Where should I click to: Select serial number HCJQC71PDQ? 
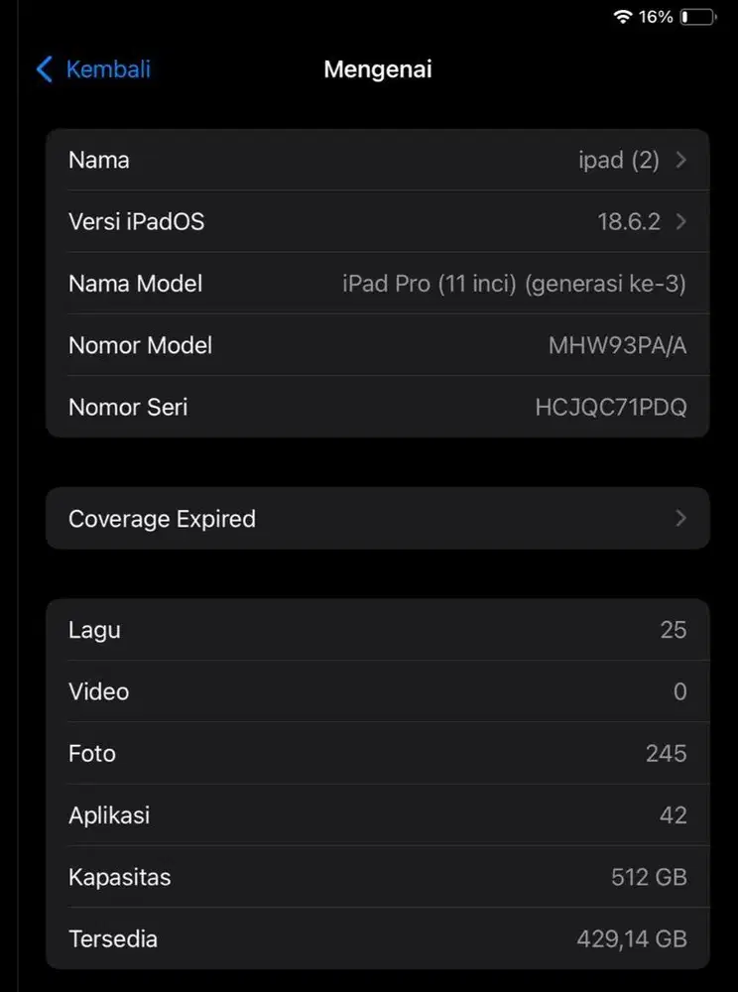tap(610, 407)
